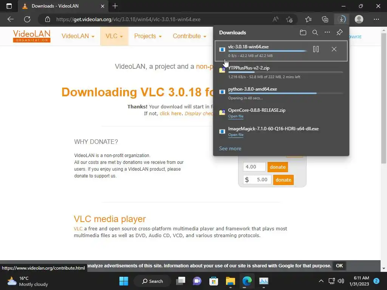The height and width of the screenshot is (290, 387).
Task: Open the Favorites list icon
Action: click(308, 19)
